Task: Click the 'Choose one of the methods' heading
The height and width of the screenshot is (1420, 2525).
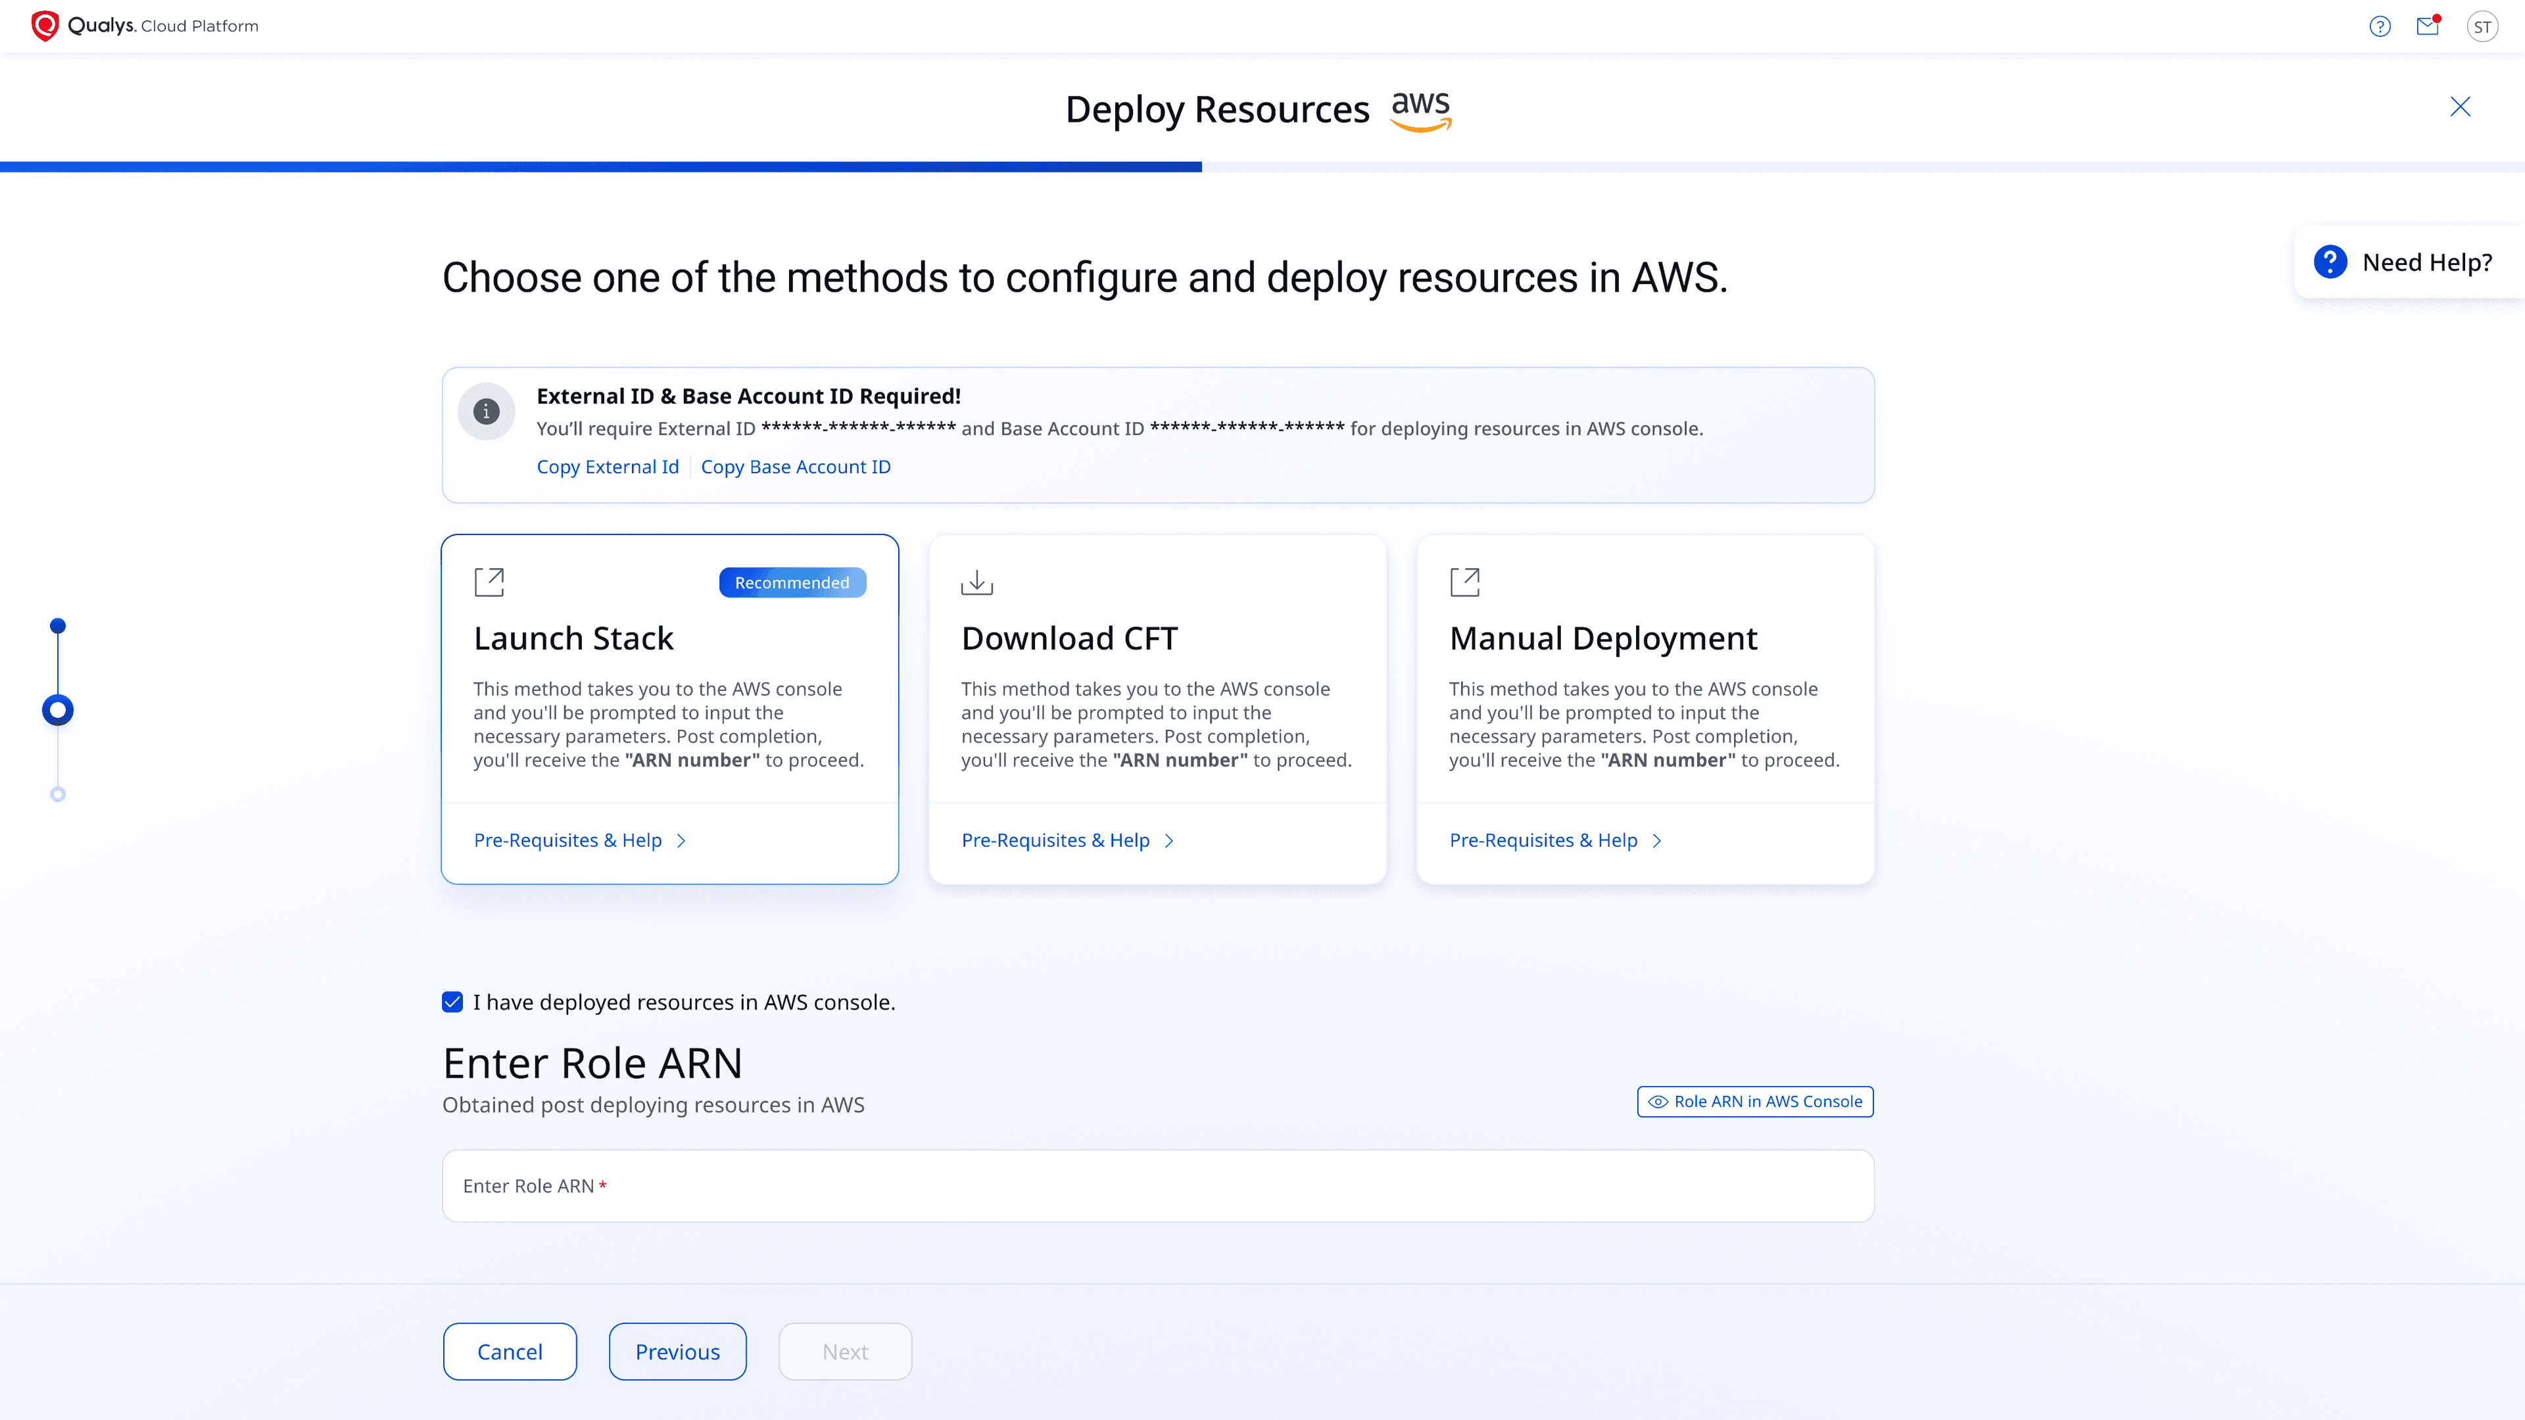Action: [x=1085, y=277]
